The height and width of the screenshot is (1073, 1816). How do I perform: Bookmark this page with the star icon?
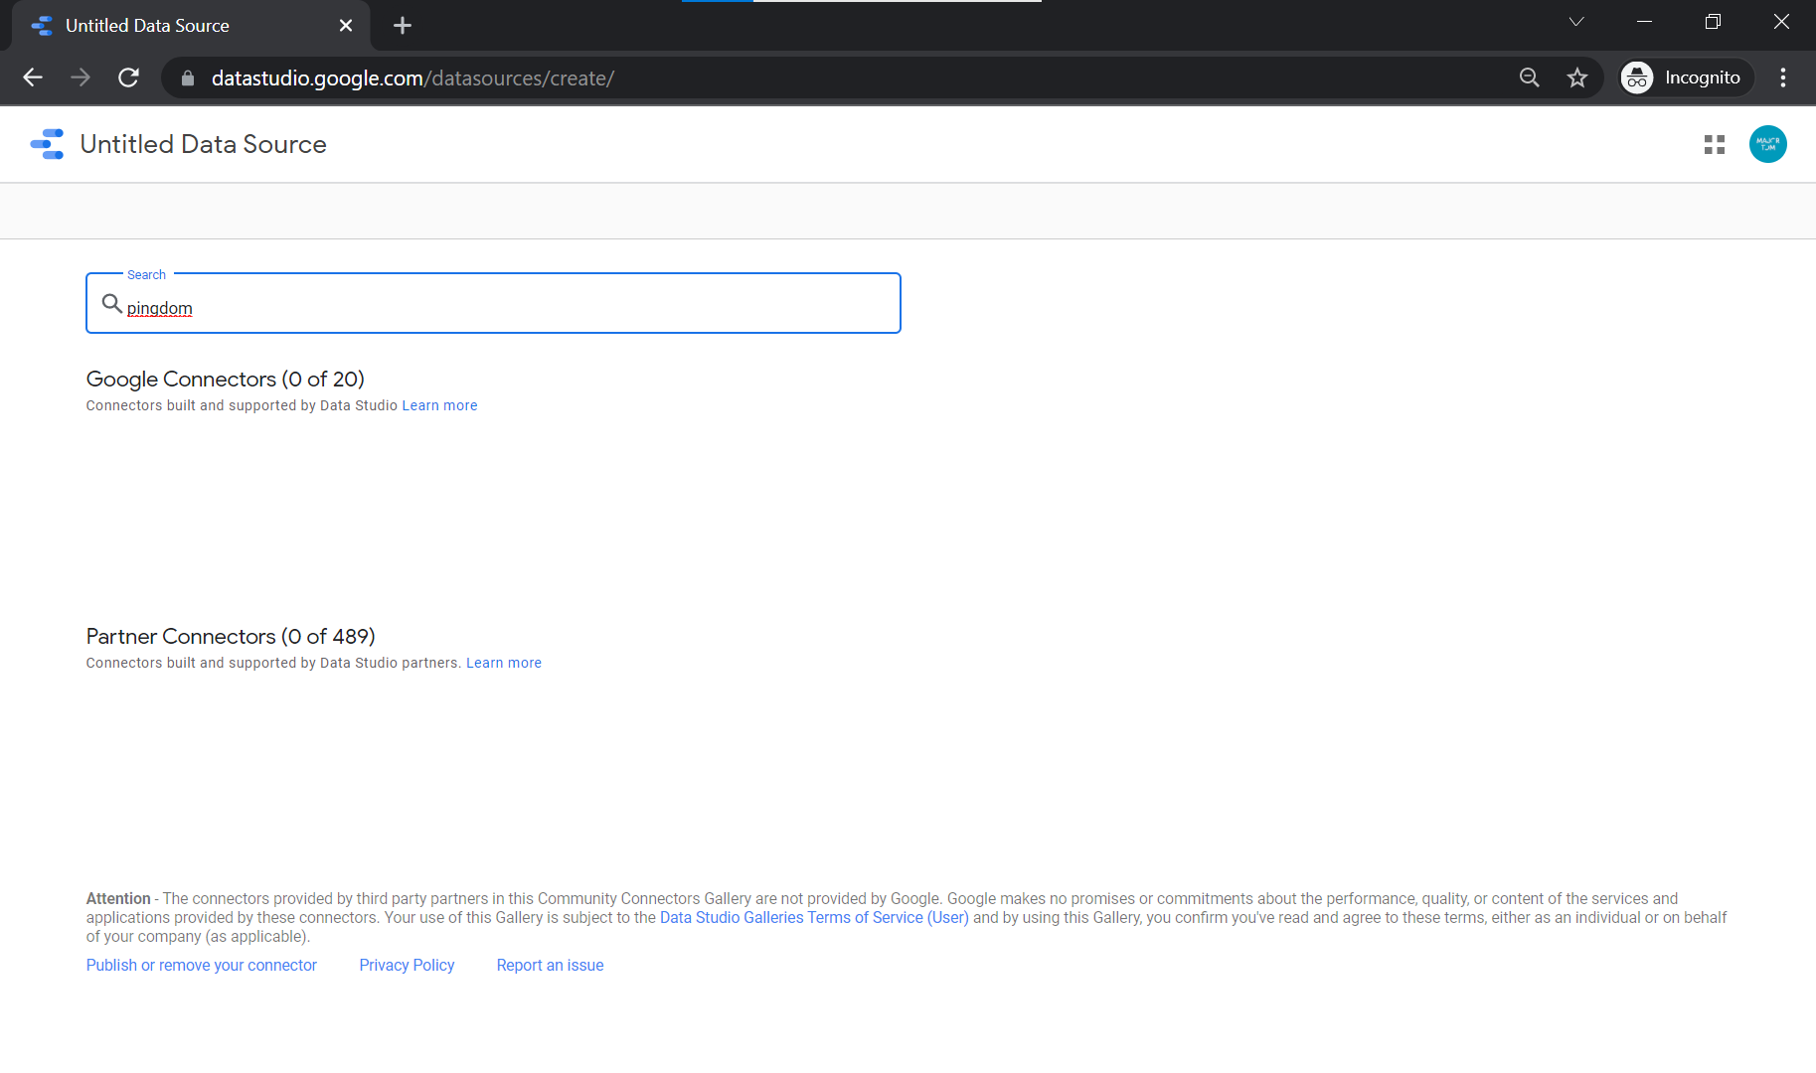[x=1576, y=77]
